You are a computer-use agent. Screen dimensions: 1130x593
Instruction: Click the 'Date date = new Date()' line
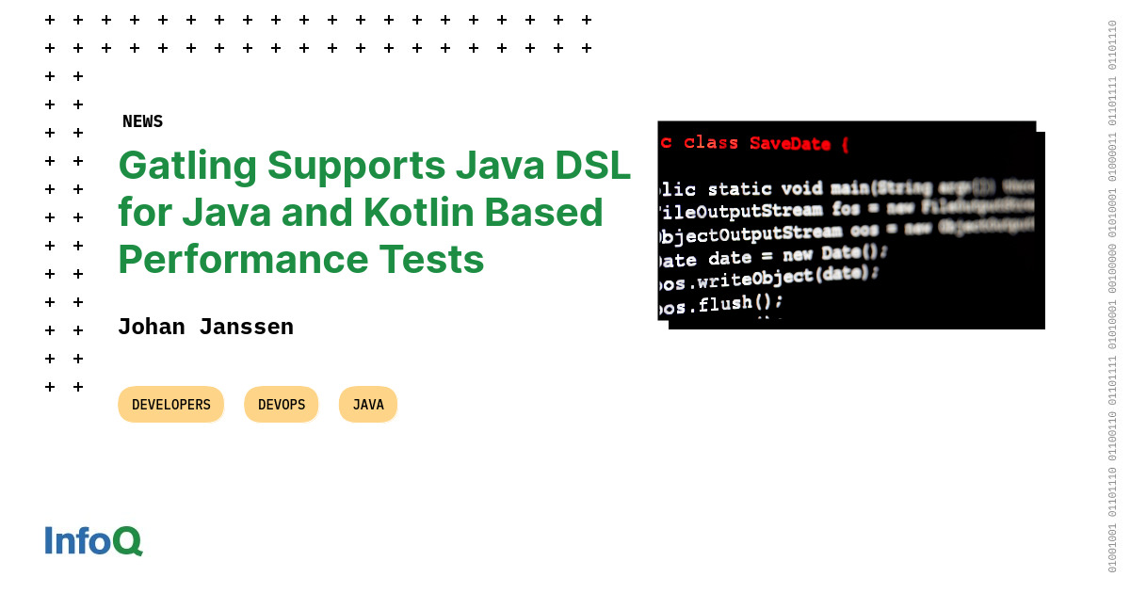(772, 256)
